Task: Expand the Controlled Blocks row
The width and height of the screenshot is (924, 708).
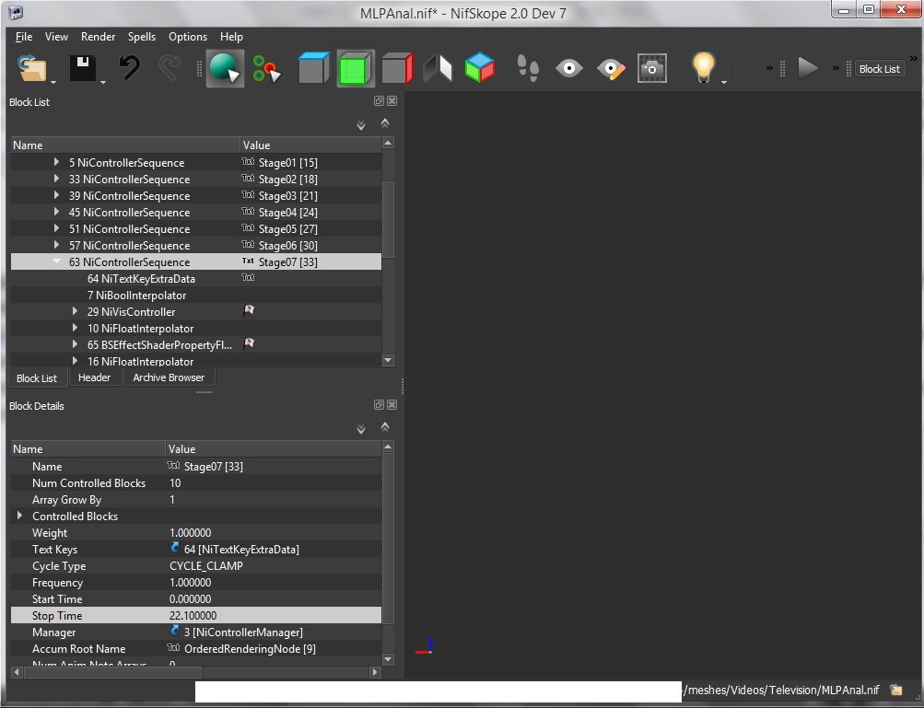Action: (19, 516)
